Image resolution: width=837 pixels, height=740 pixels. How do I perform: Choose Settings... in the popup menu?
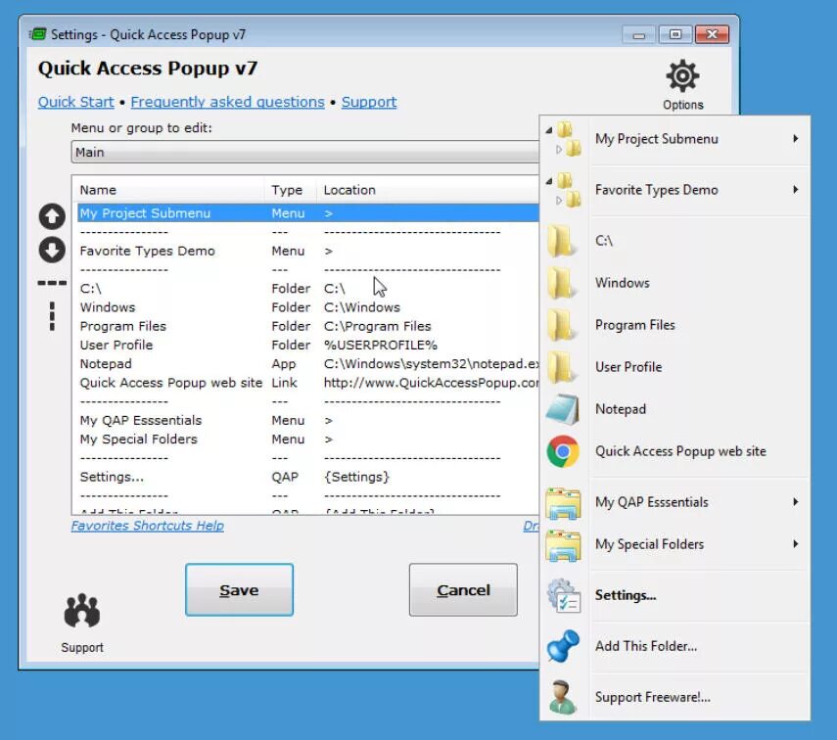pyautogui.click(x=675, y=595)
